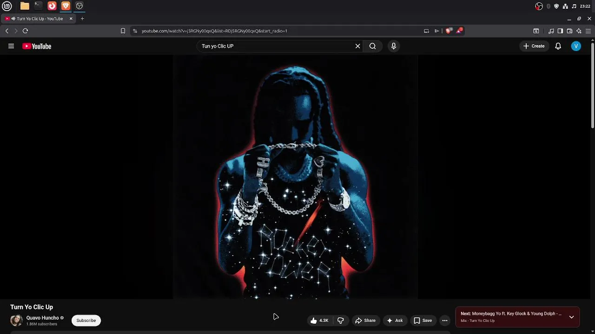This screenshot has height=334, width=595.
Task: Start voice search with the microphone
Action: click(x=394, y=46)
